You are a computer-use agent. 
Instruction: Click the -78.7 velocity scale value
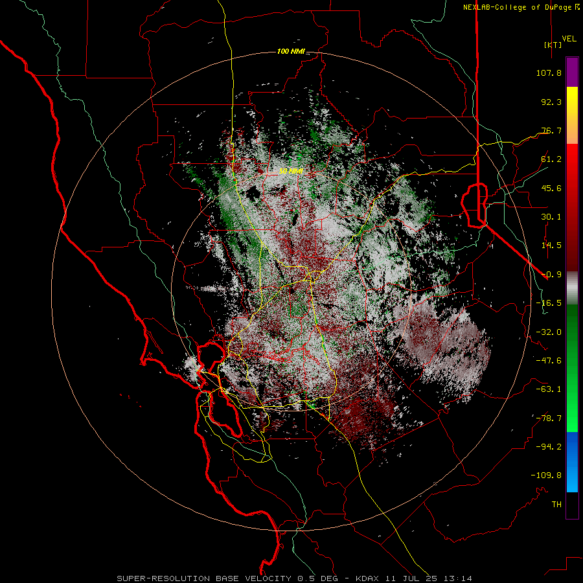[x=549, y=418]
